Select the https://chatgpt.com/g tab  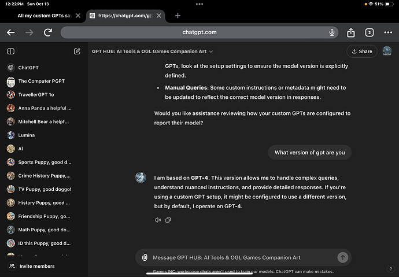(121, 16)
